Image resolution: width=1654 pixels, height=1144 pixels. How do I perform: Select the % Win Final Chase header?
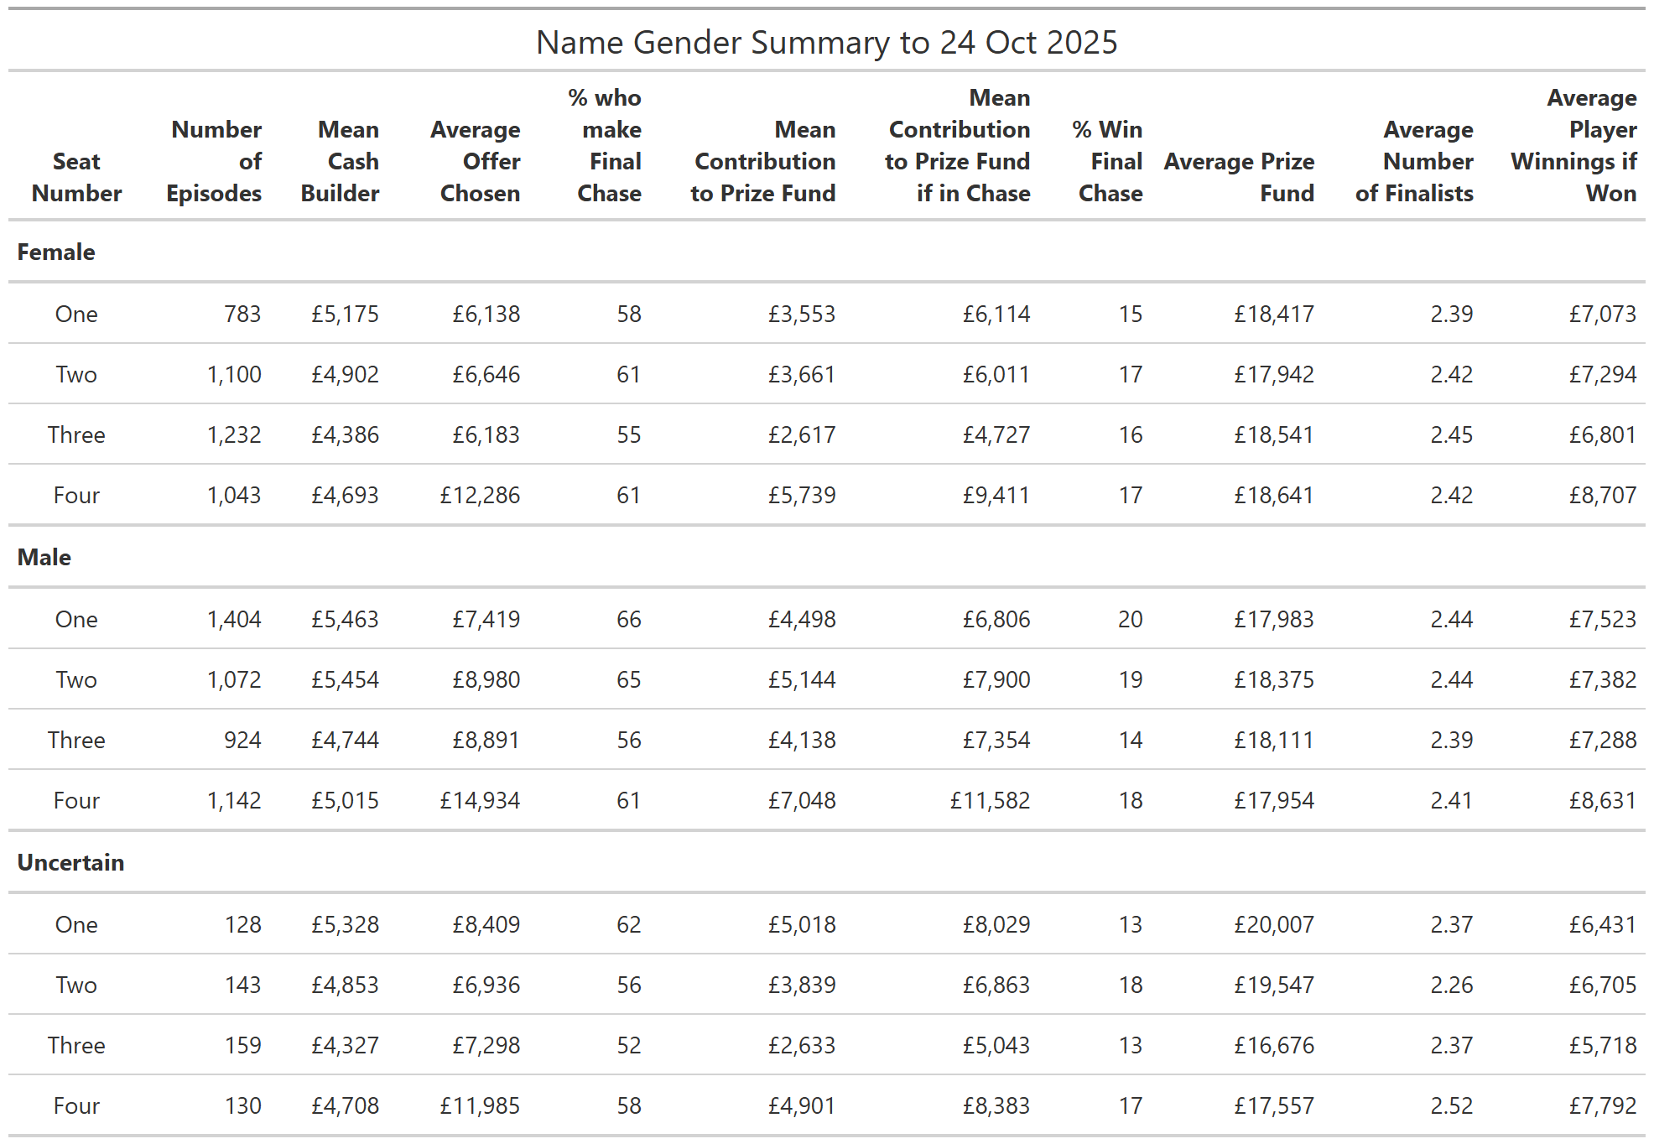(x=1109, y=161)
